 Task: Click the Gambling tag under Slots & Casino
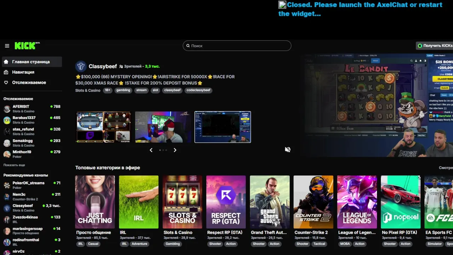point(173,244)
